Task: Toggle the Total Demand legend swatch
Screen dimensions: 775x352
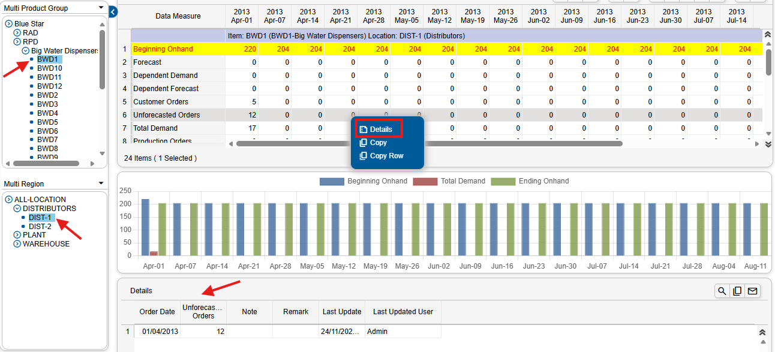Action: coord(425,181)
